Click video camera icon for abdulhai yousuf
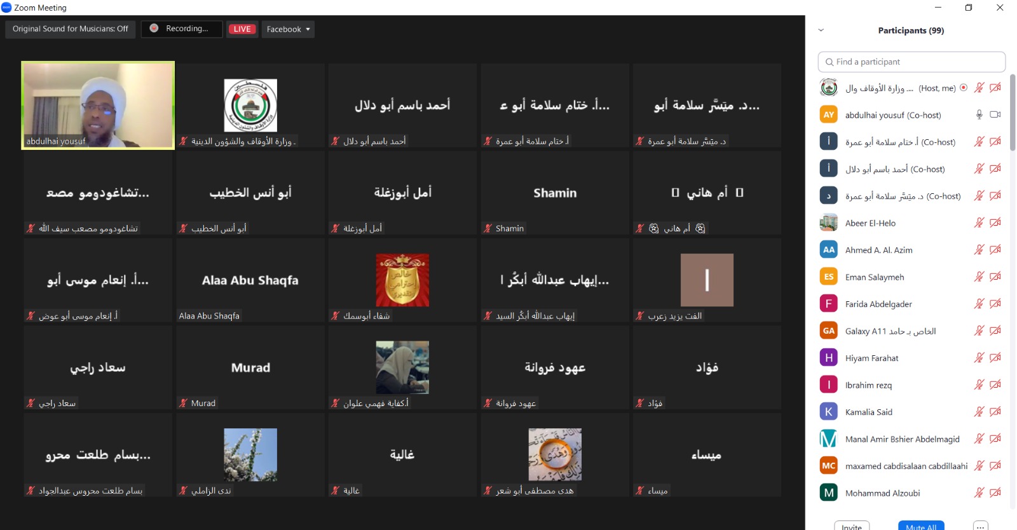1017x530 pixels. [x=995, y=114]
